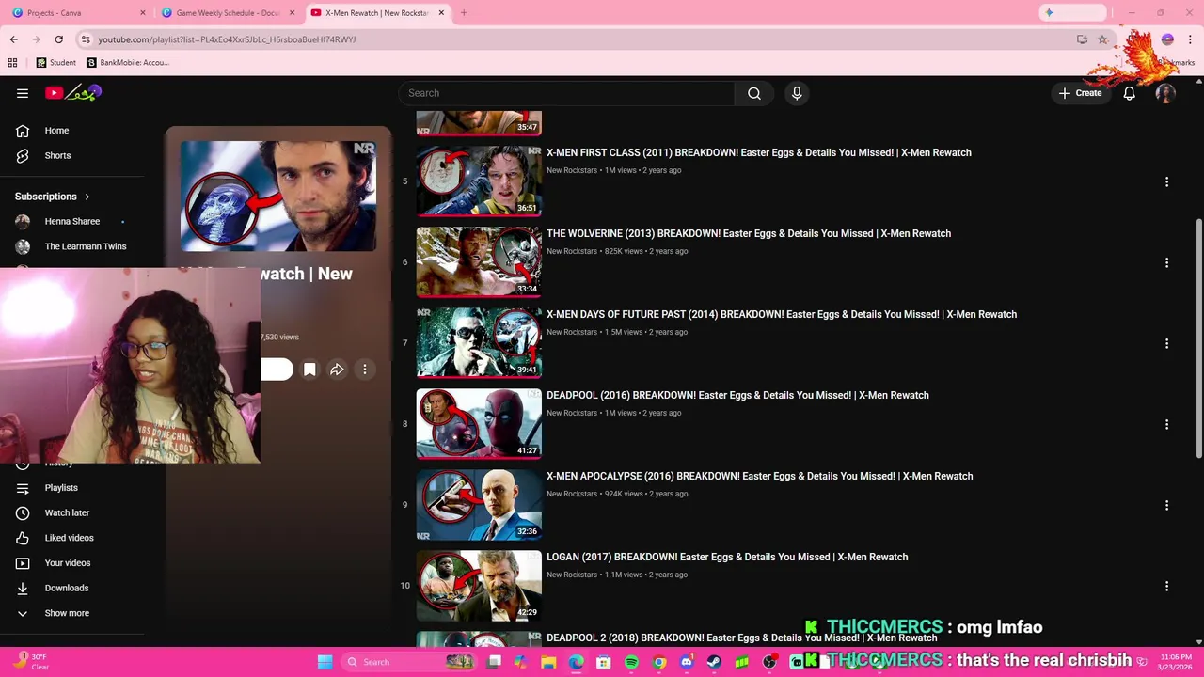Open the New Rockstars channel under Deadpool (2016)

pos(572,413)
